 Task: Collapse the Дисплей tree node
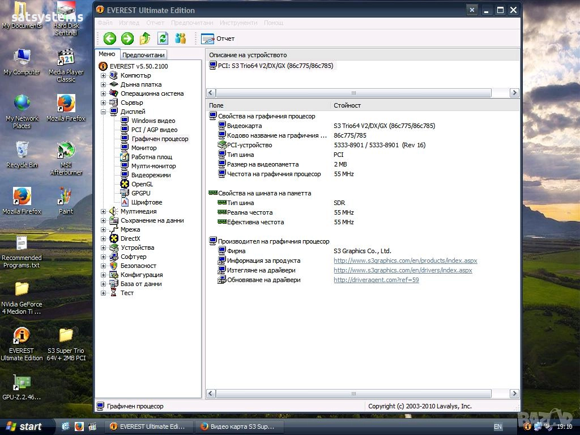(104, 112)
